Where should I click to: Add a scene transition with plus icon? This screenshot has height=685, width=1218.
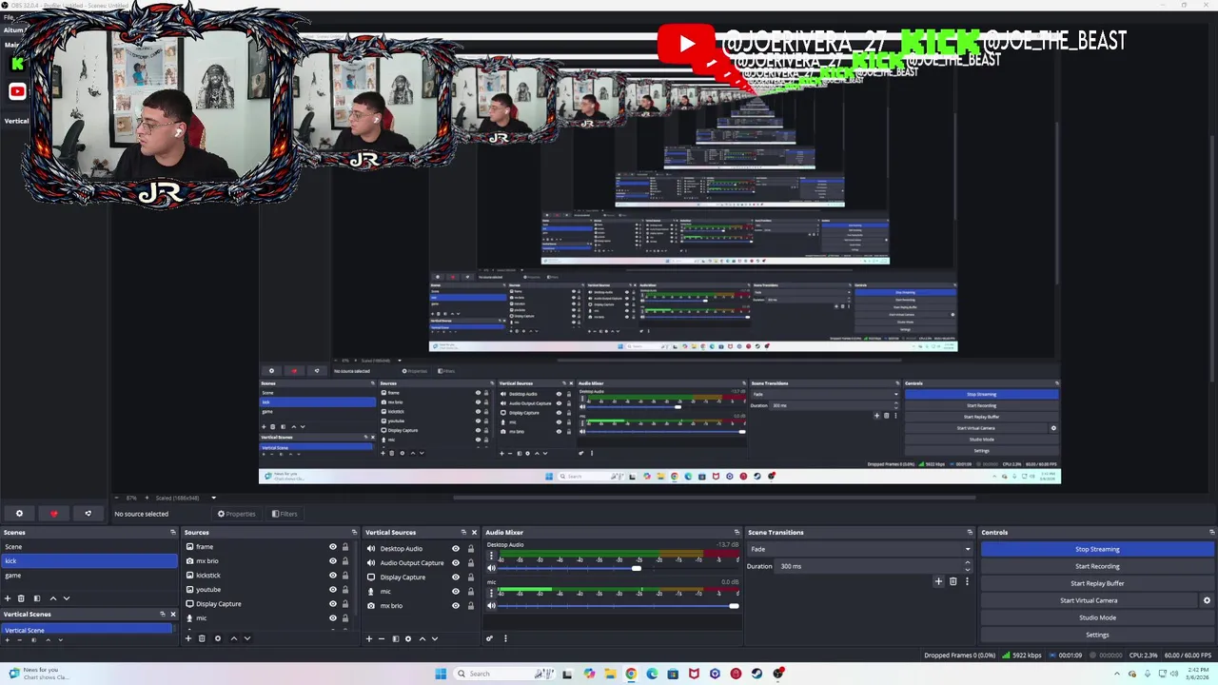[x=938, y=581]
